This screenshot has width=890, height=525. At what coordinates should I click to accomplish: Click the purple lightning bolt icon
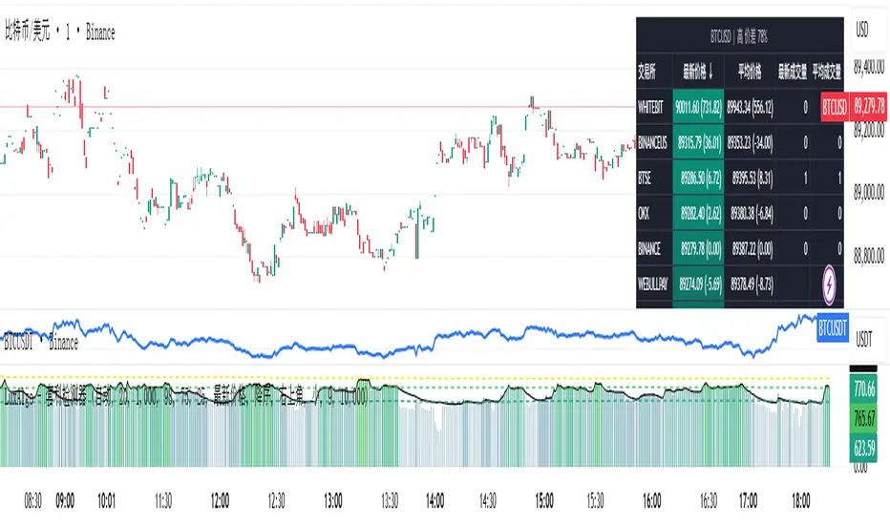tap(833, 283)
